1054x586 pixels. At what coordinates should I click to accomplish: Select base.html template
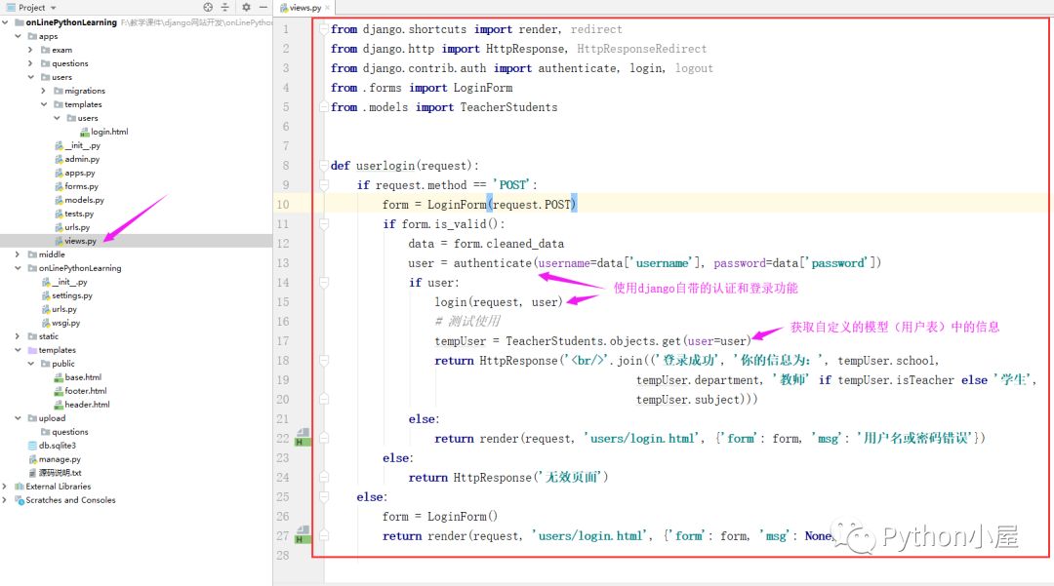(83, 377)
